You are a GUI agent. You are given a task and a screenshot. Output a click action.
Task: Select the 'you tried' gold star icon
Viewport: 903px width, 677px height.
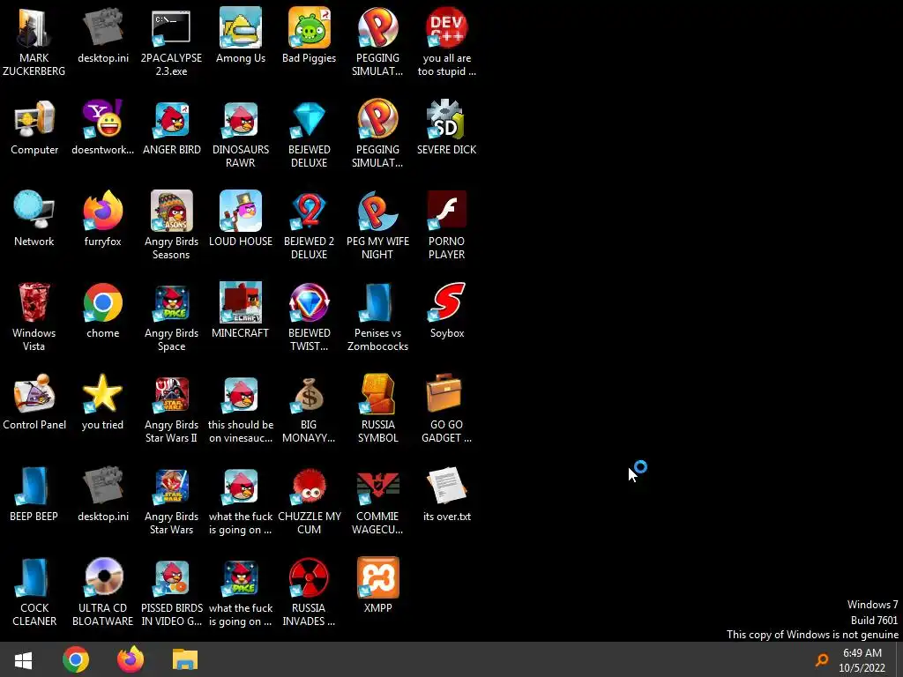tap(102, 394)
